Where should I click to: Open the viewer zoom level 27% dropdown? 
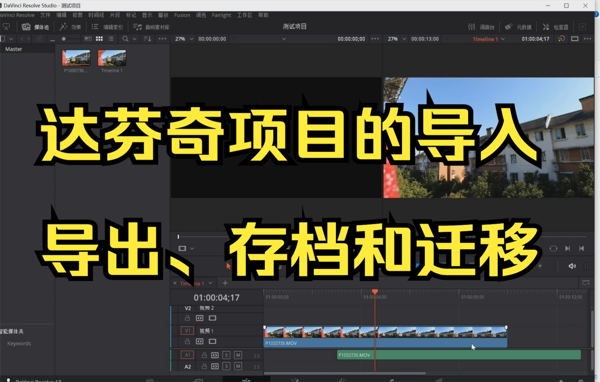tap(404, 39)
